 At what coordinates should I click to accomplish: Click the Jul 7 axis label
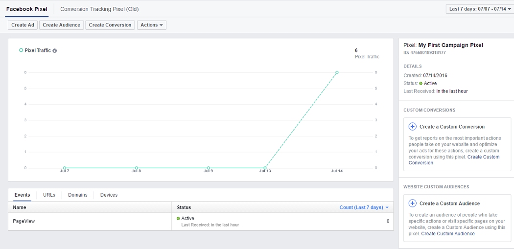point(64,171)
